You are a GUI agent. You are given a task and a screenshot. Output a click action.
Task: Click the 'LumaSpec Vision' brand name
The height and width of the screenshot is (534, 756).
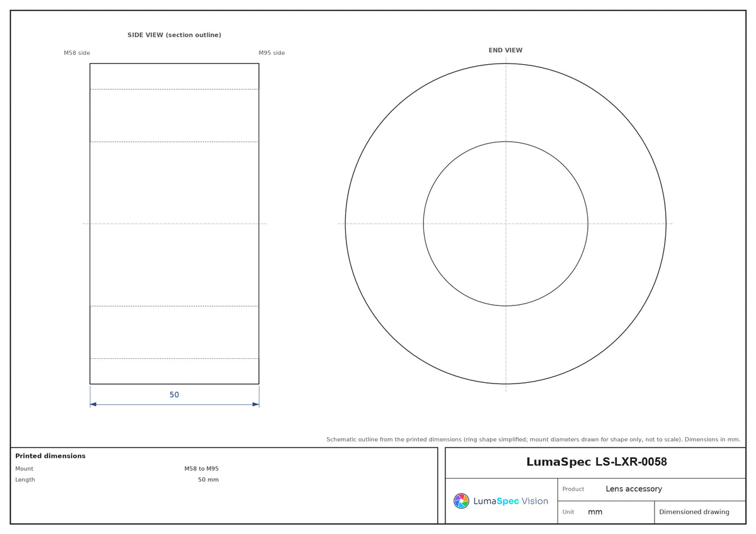(511, 501)
